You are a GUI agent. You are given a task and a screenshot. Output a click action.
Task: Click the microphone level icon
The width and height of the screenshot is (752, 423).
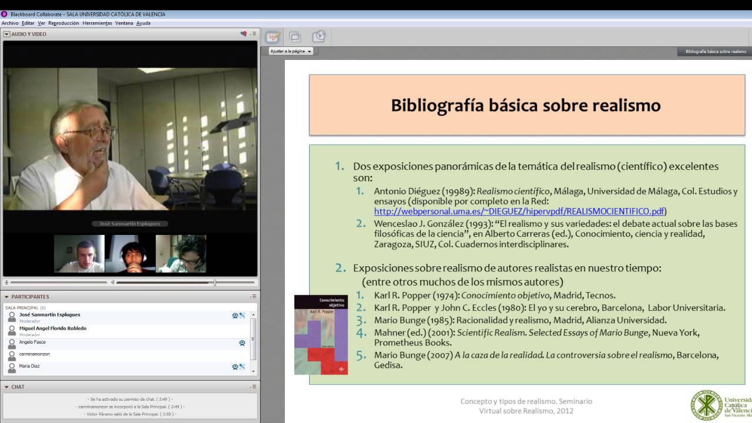pyautogui.click(x=6, y=283)
